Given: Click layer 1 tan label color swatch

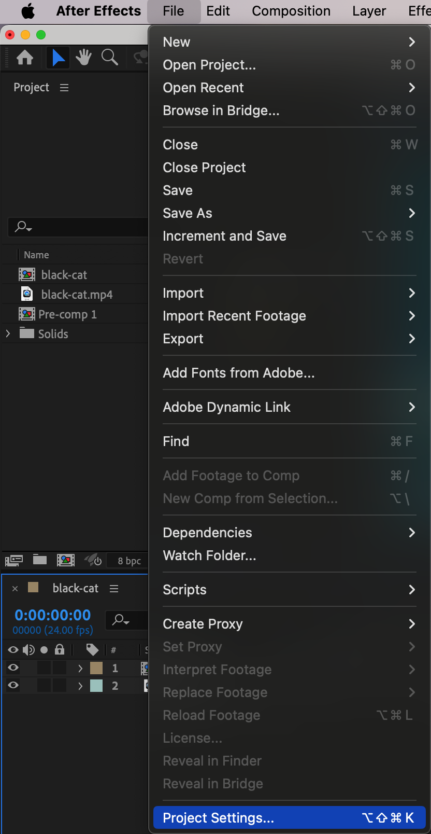Looking at the screenshot, I should (96, 668).
